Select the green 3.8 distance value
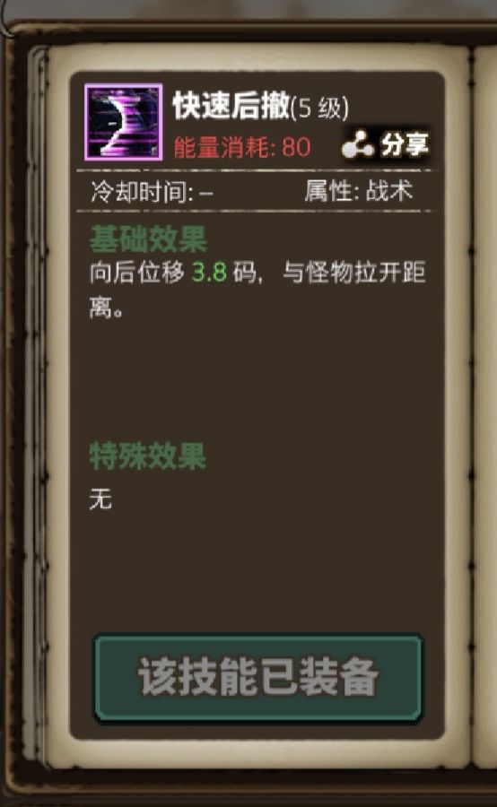The height and width of the screenshot is (807, 497). (209, 273)
